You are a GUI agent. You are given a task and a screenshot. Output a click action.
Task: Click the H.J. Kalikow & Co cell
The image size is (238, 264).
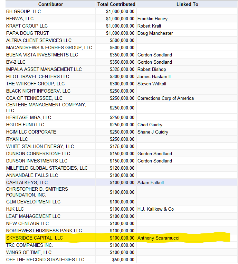pos(187,209)
